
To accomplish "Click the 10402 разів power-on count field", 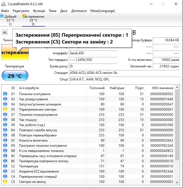I will pos(166,59).
